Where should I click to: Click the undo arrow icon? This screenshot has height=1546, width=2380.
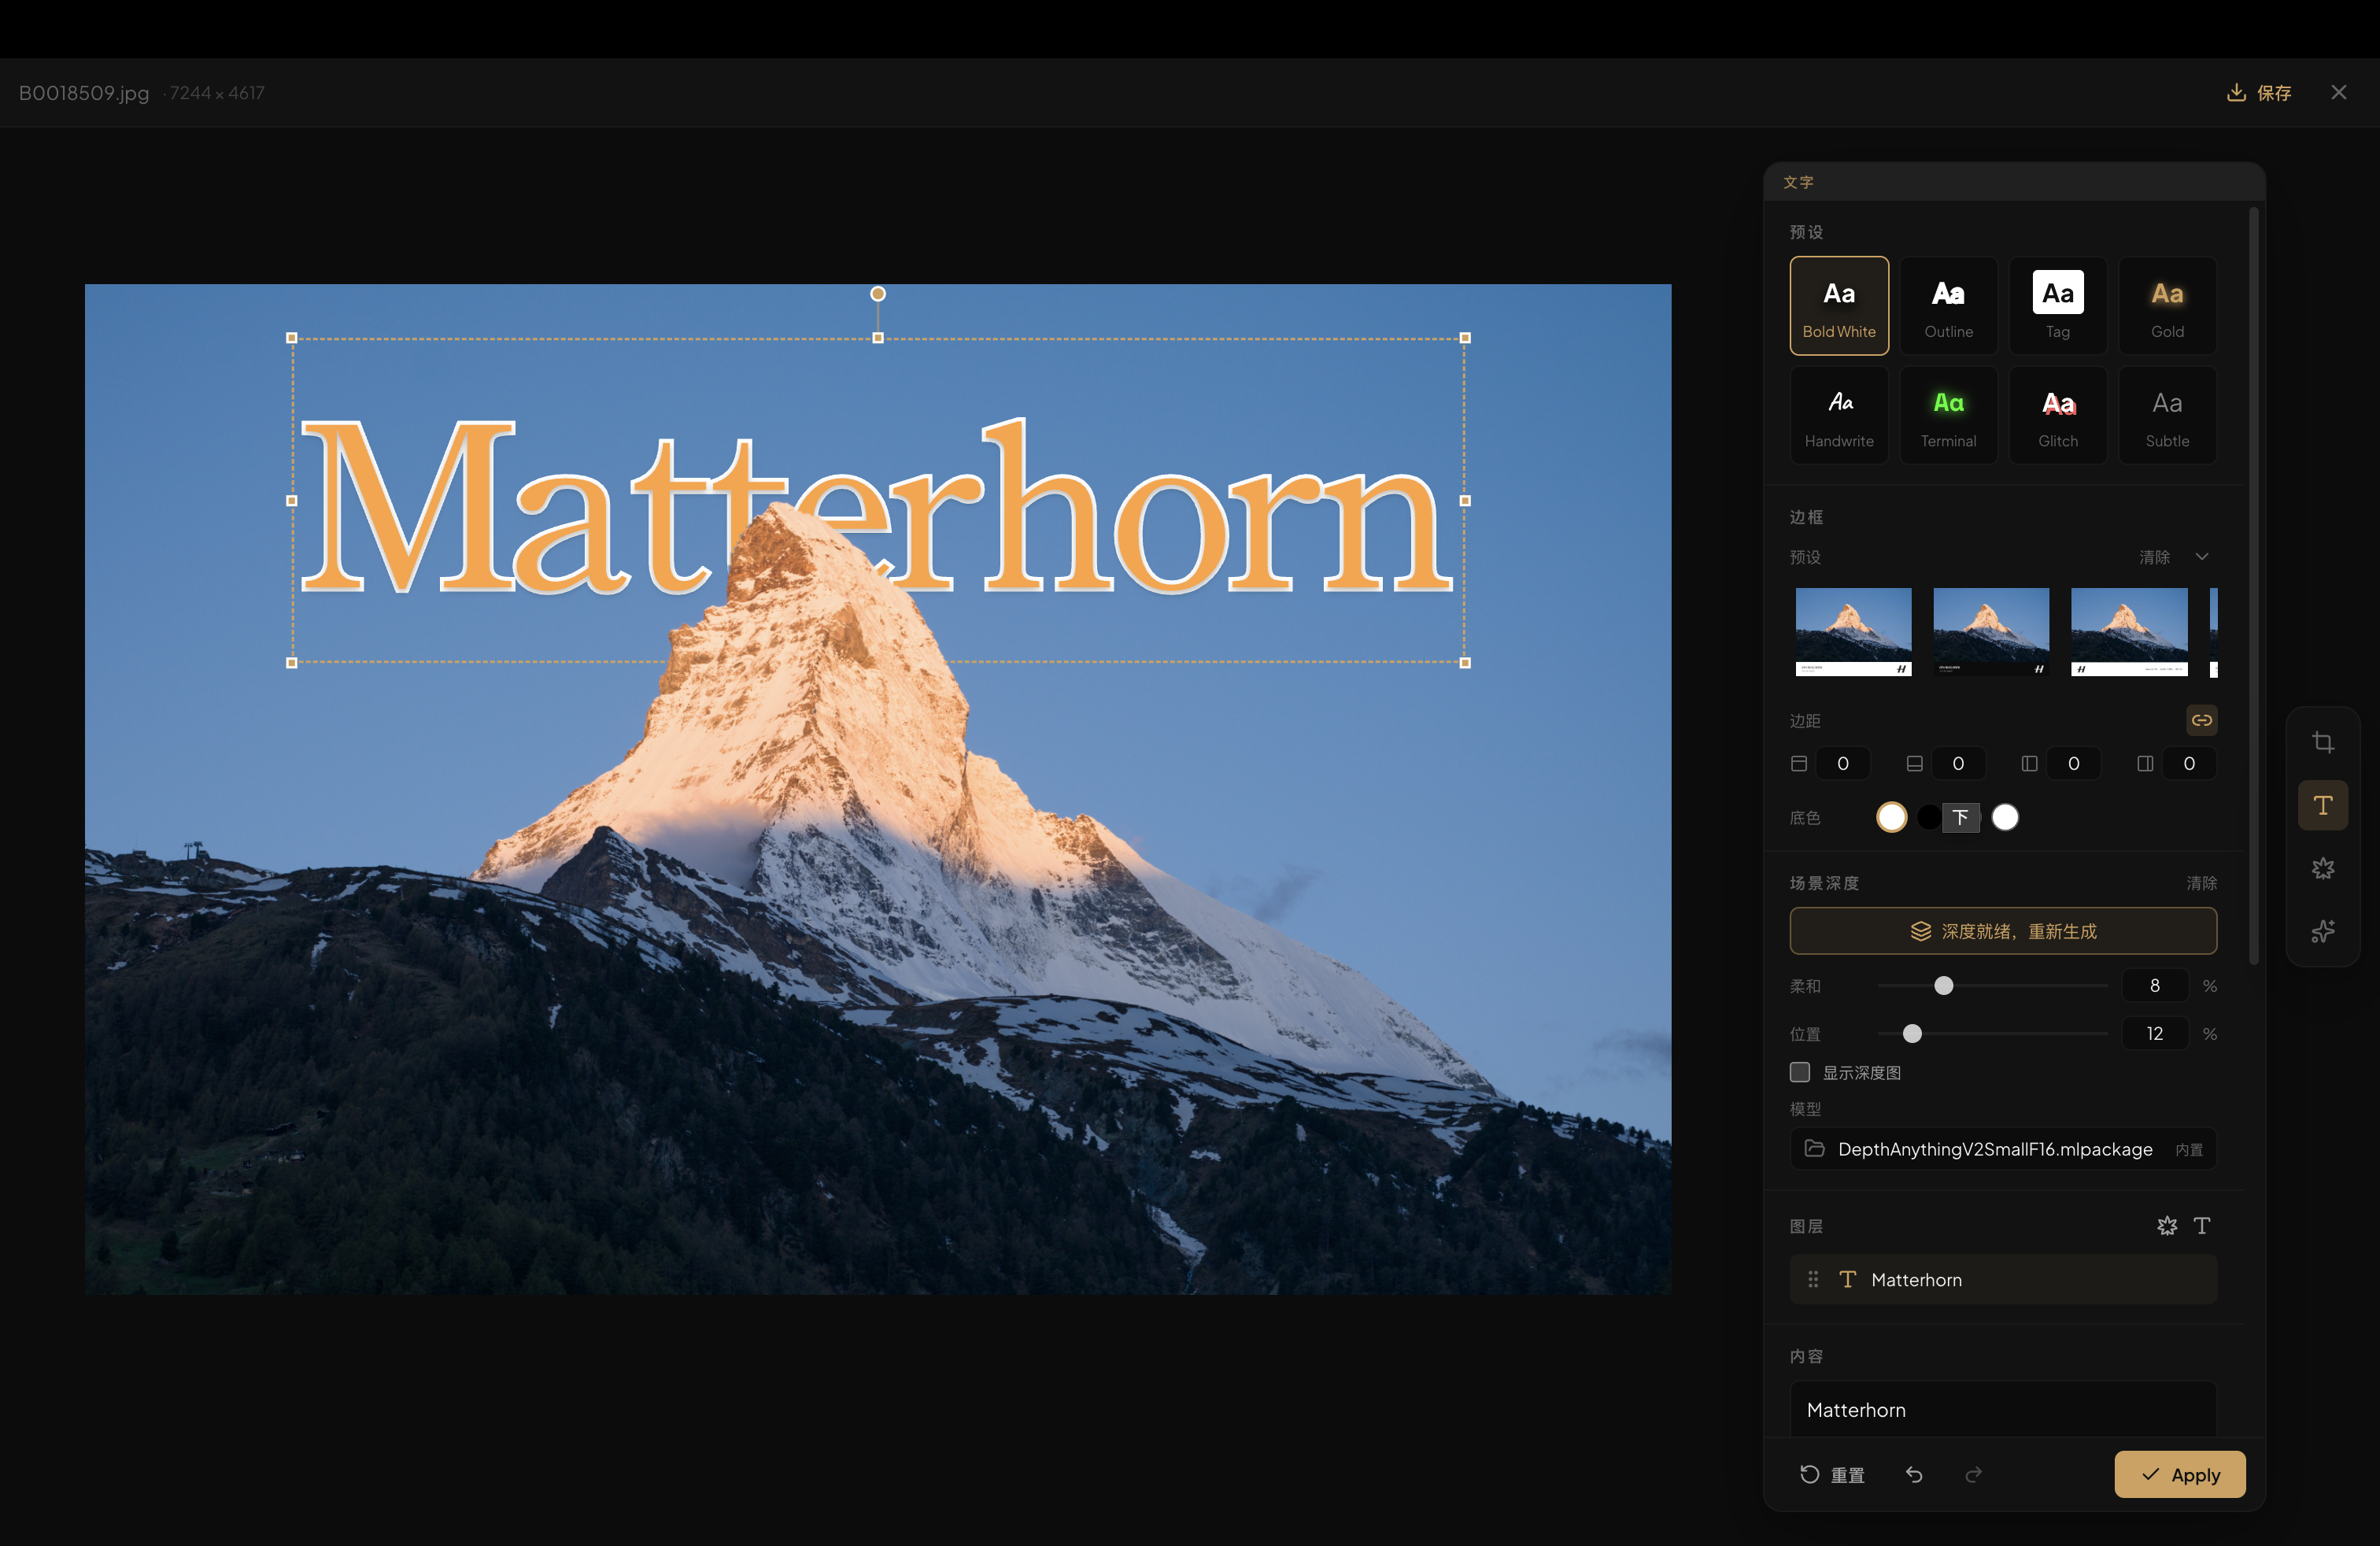click(x=1913, y=1474)
